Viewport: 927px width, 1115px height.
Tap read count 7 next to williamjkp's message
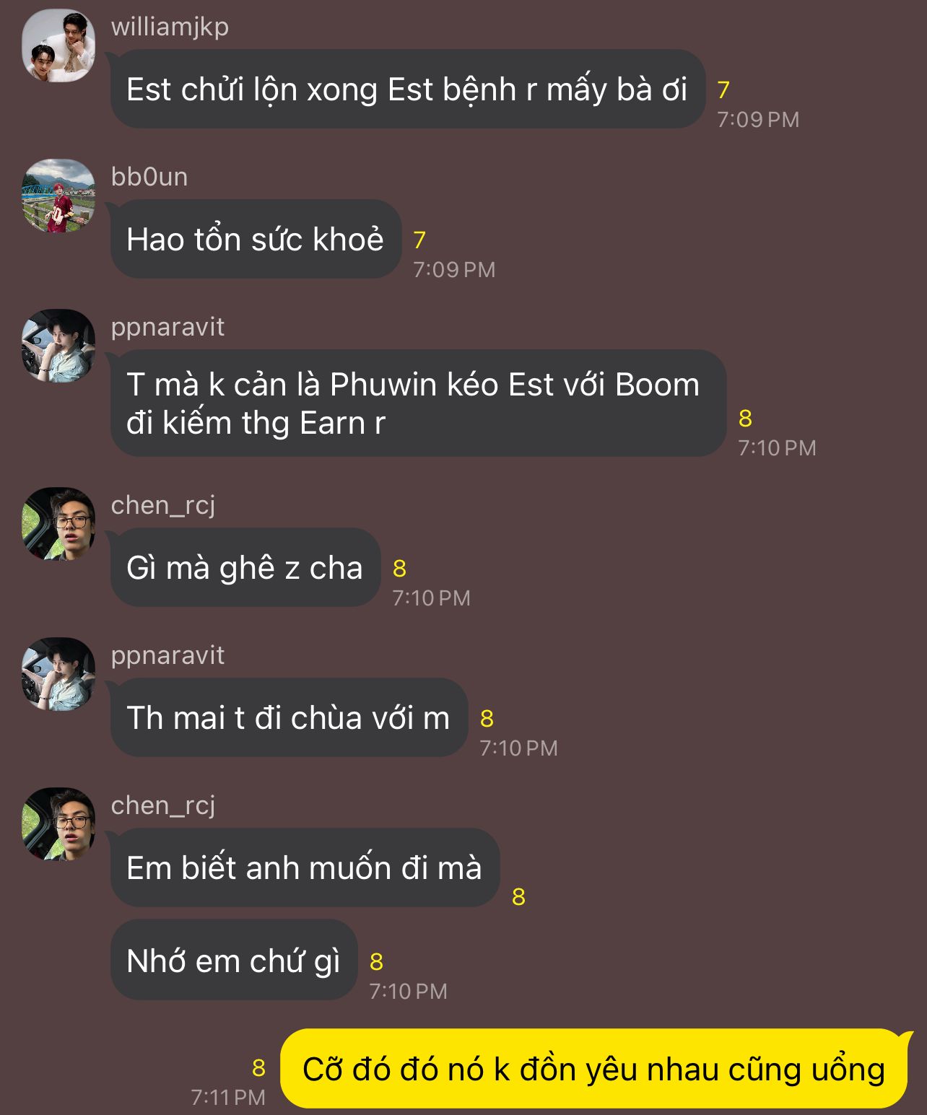pos(723,90)
